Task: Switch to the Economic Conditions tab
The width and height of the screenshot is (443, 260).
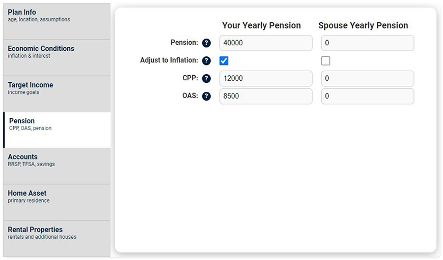Action: pyautogui.click(x=57, y=58)
